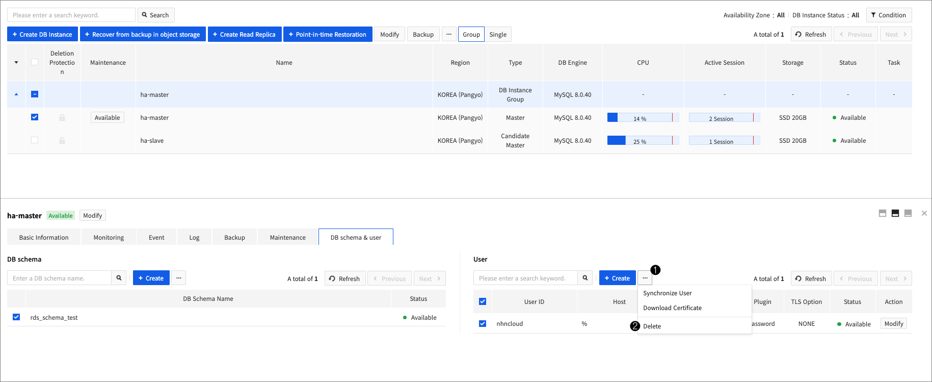This screenshot has width=932, height=382.
Task: Click the lock icon in ha-master row
Action: 62,118
